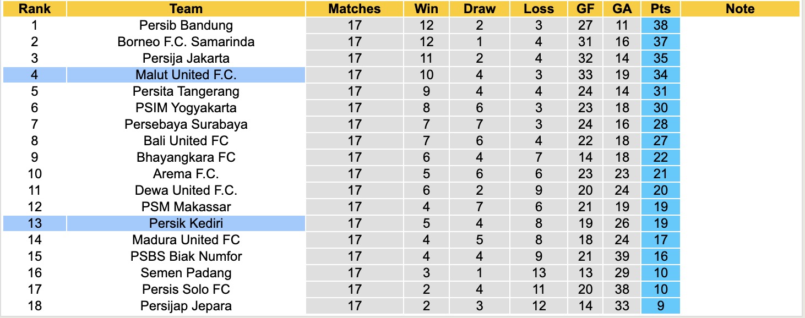Select the highlighted Persik Kediri team

(186, 223)
